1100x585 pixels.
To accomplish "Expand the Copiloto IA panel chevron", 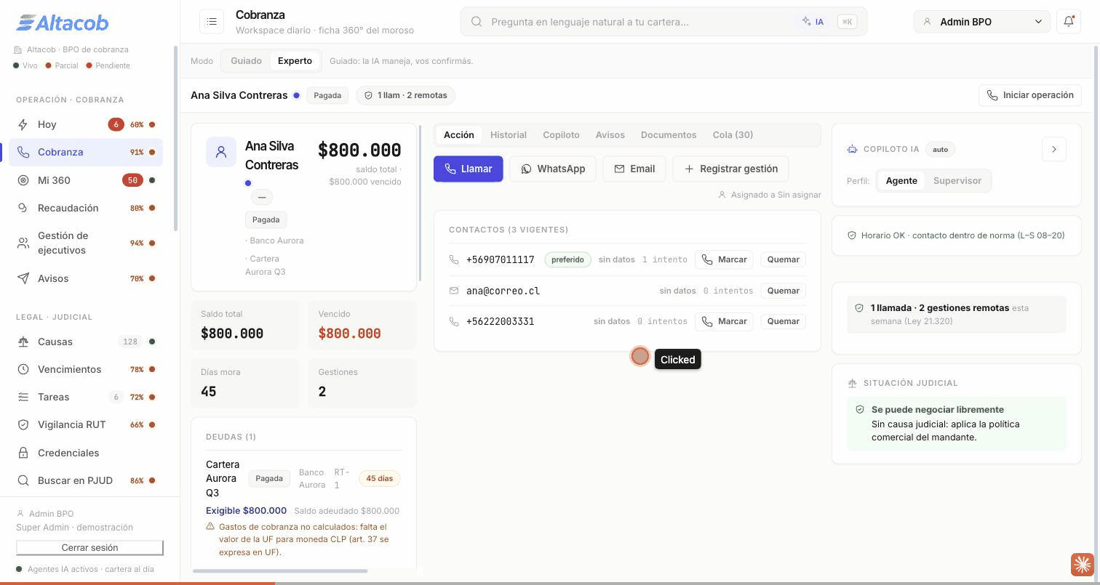I will pos(1054,149).
